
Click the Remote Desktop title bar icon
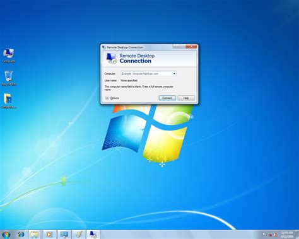104,47
